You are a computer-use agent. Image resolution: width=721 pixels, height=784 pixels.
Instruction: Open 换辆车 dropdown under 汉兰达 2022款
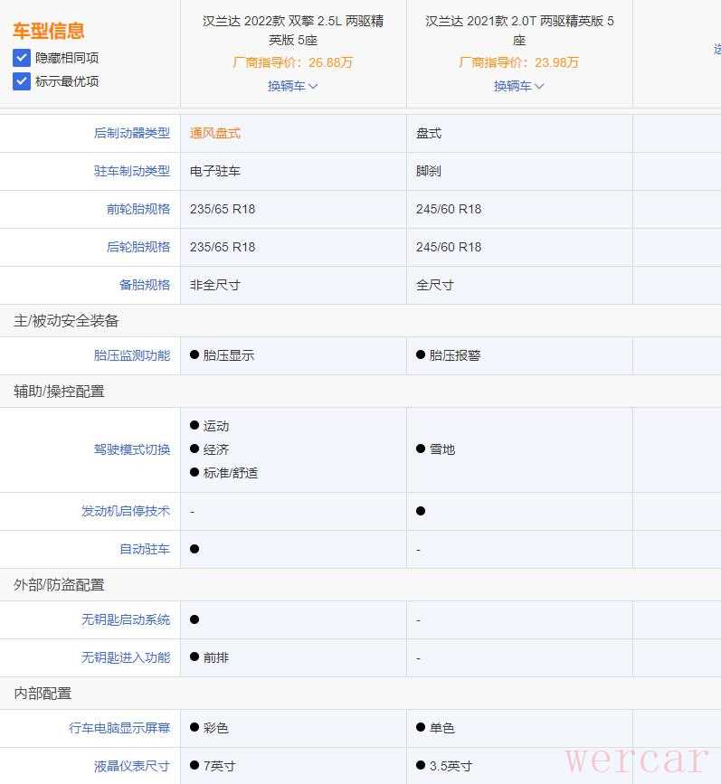click(x=292, y=86)
